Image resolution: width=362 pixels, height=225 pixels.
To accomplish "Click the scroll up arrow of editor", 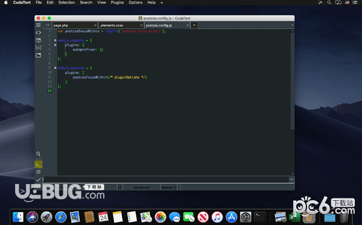I will 293,31.
